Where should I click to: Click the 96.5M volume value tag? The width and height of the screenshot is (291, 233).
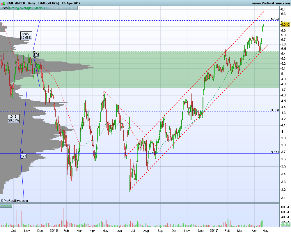[285, 225]
